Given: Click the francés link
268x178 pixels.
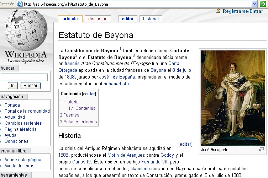Looking at the screenshot, I should pyautogui.click(x=72, y=64).
